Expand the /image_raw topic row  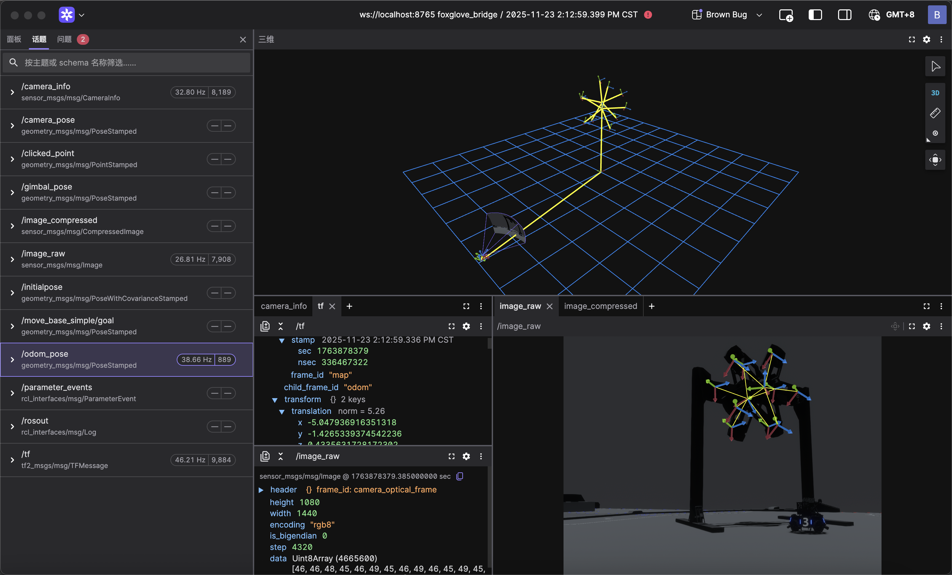pyautogui.click(x=12, y=259)
